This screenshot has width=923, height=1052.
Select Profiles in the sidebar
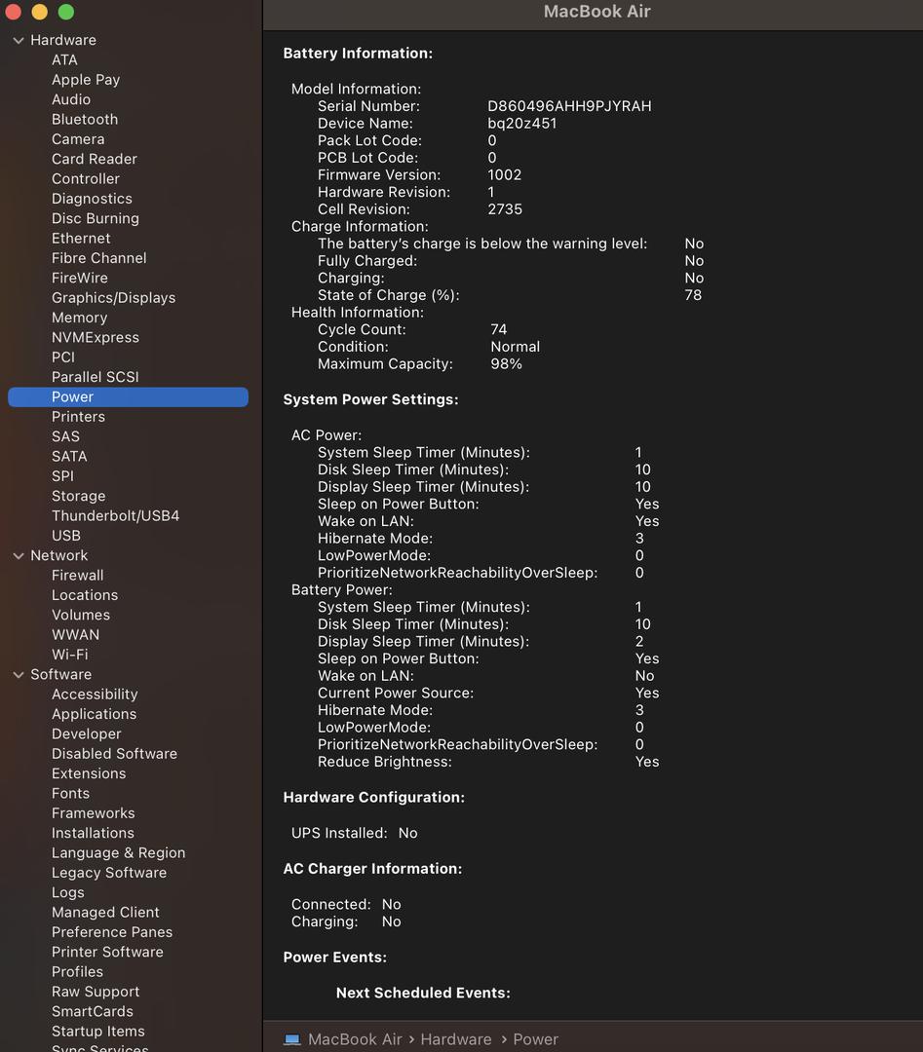click(77, 971)
